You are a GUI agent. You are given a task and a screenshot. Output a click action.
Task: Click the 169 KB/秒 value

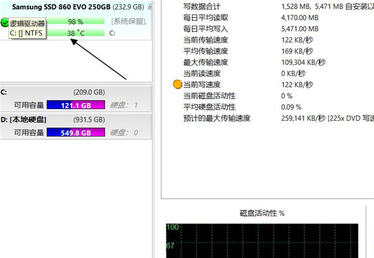click(x=297, y=51)
